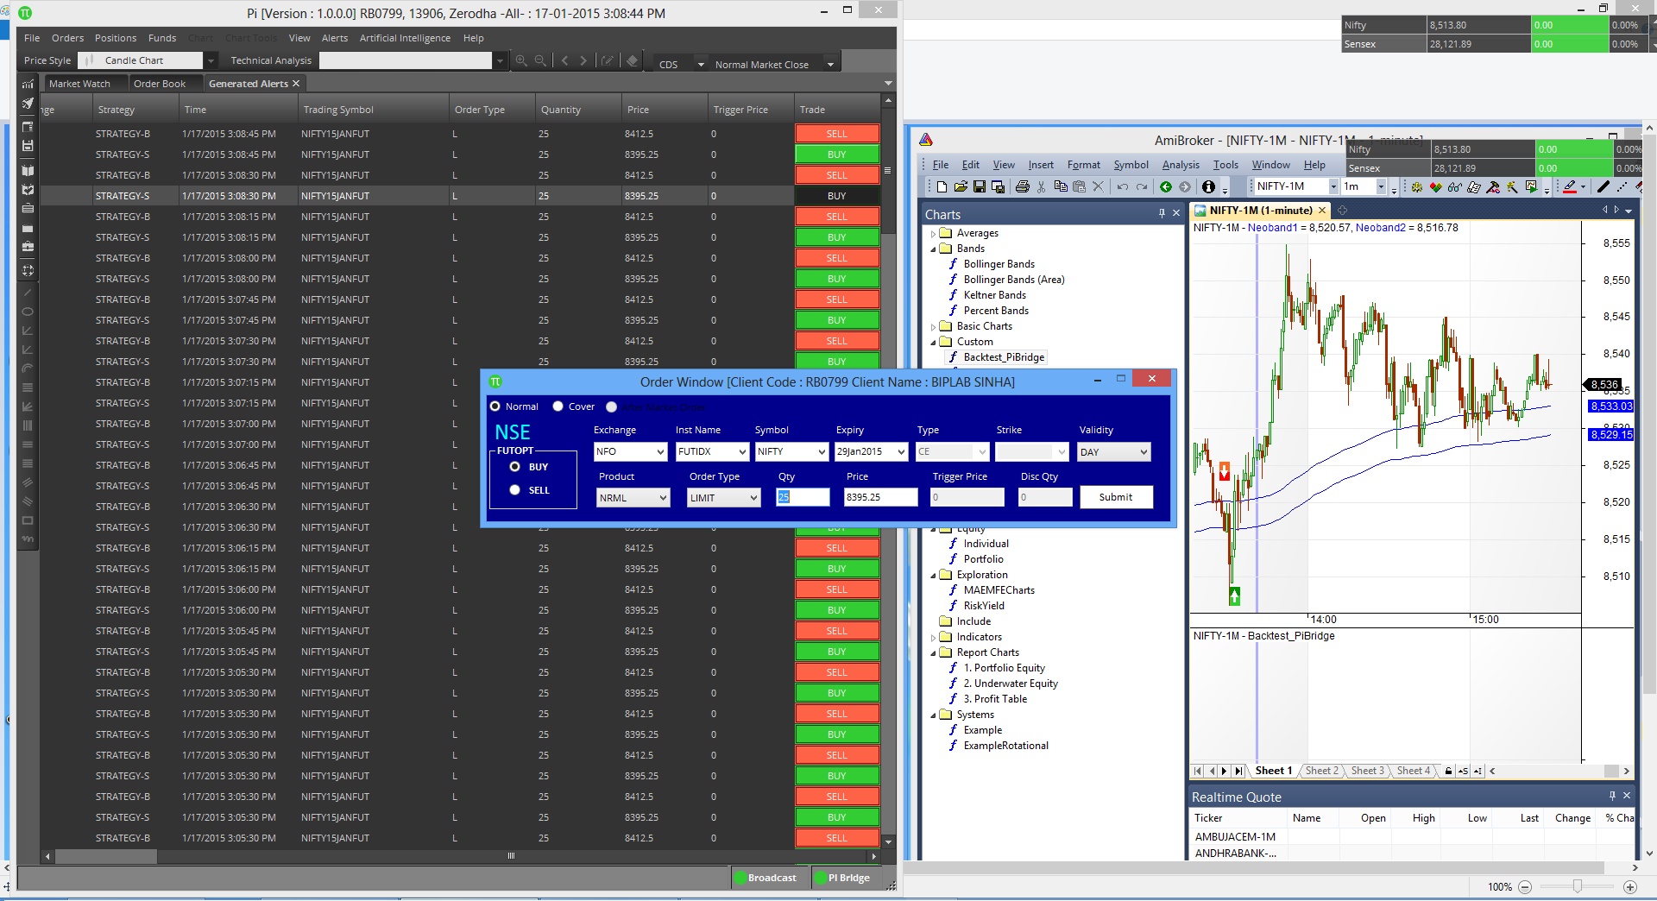This screenshot has height=901, width=1657.
Task: Select the Cover order radio button
Action: pos(558,406)
